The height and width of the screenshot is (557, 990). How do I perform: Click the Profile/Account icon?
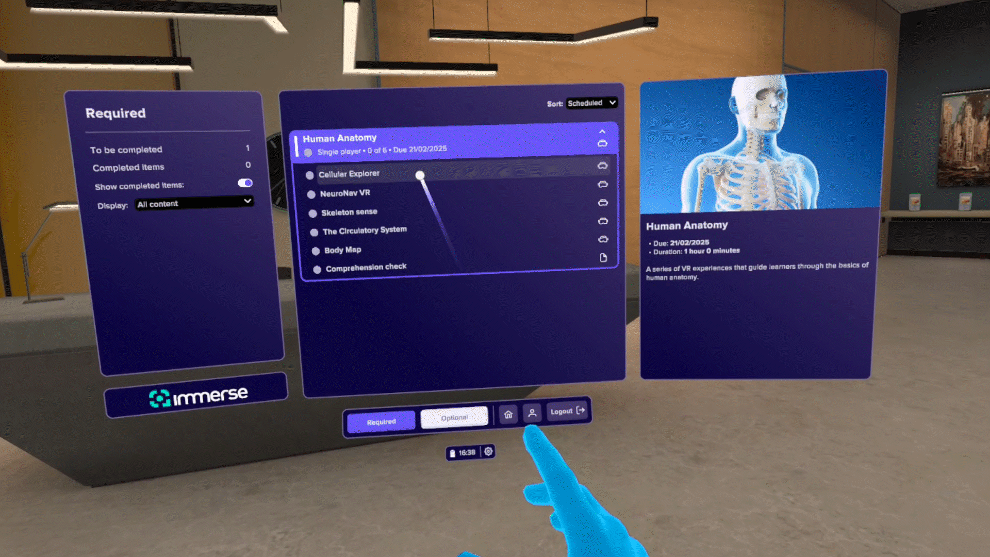point(533,412)
